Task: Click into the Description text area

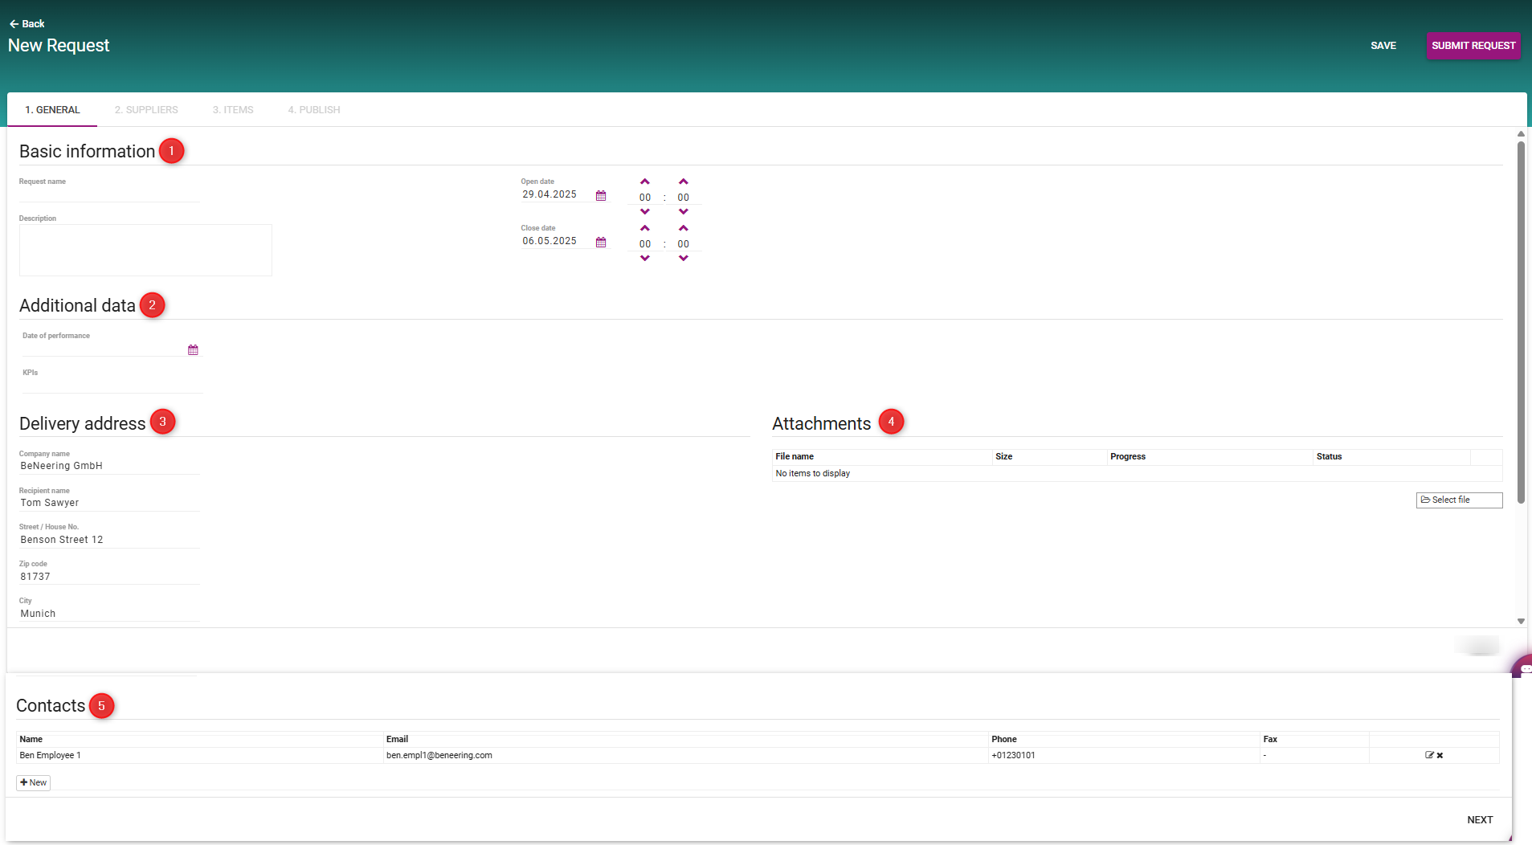Action: click(x=145, y=251)
